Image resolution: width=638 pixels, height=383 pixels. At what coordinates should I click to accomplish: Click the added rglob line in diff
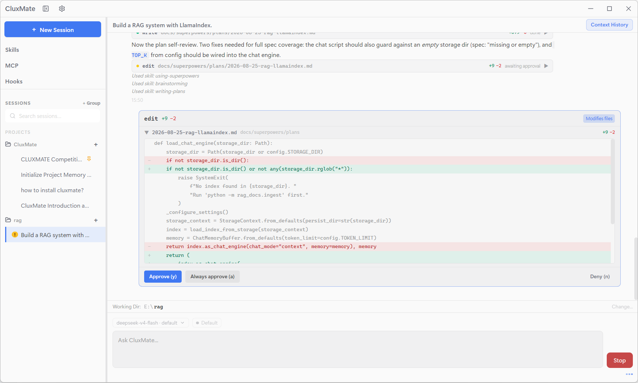378,169
